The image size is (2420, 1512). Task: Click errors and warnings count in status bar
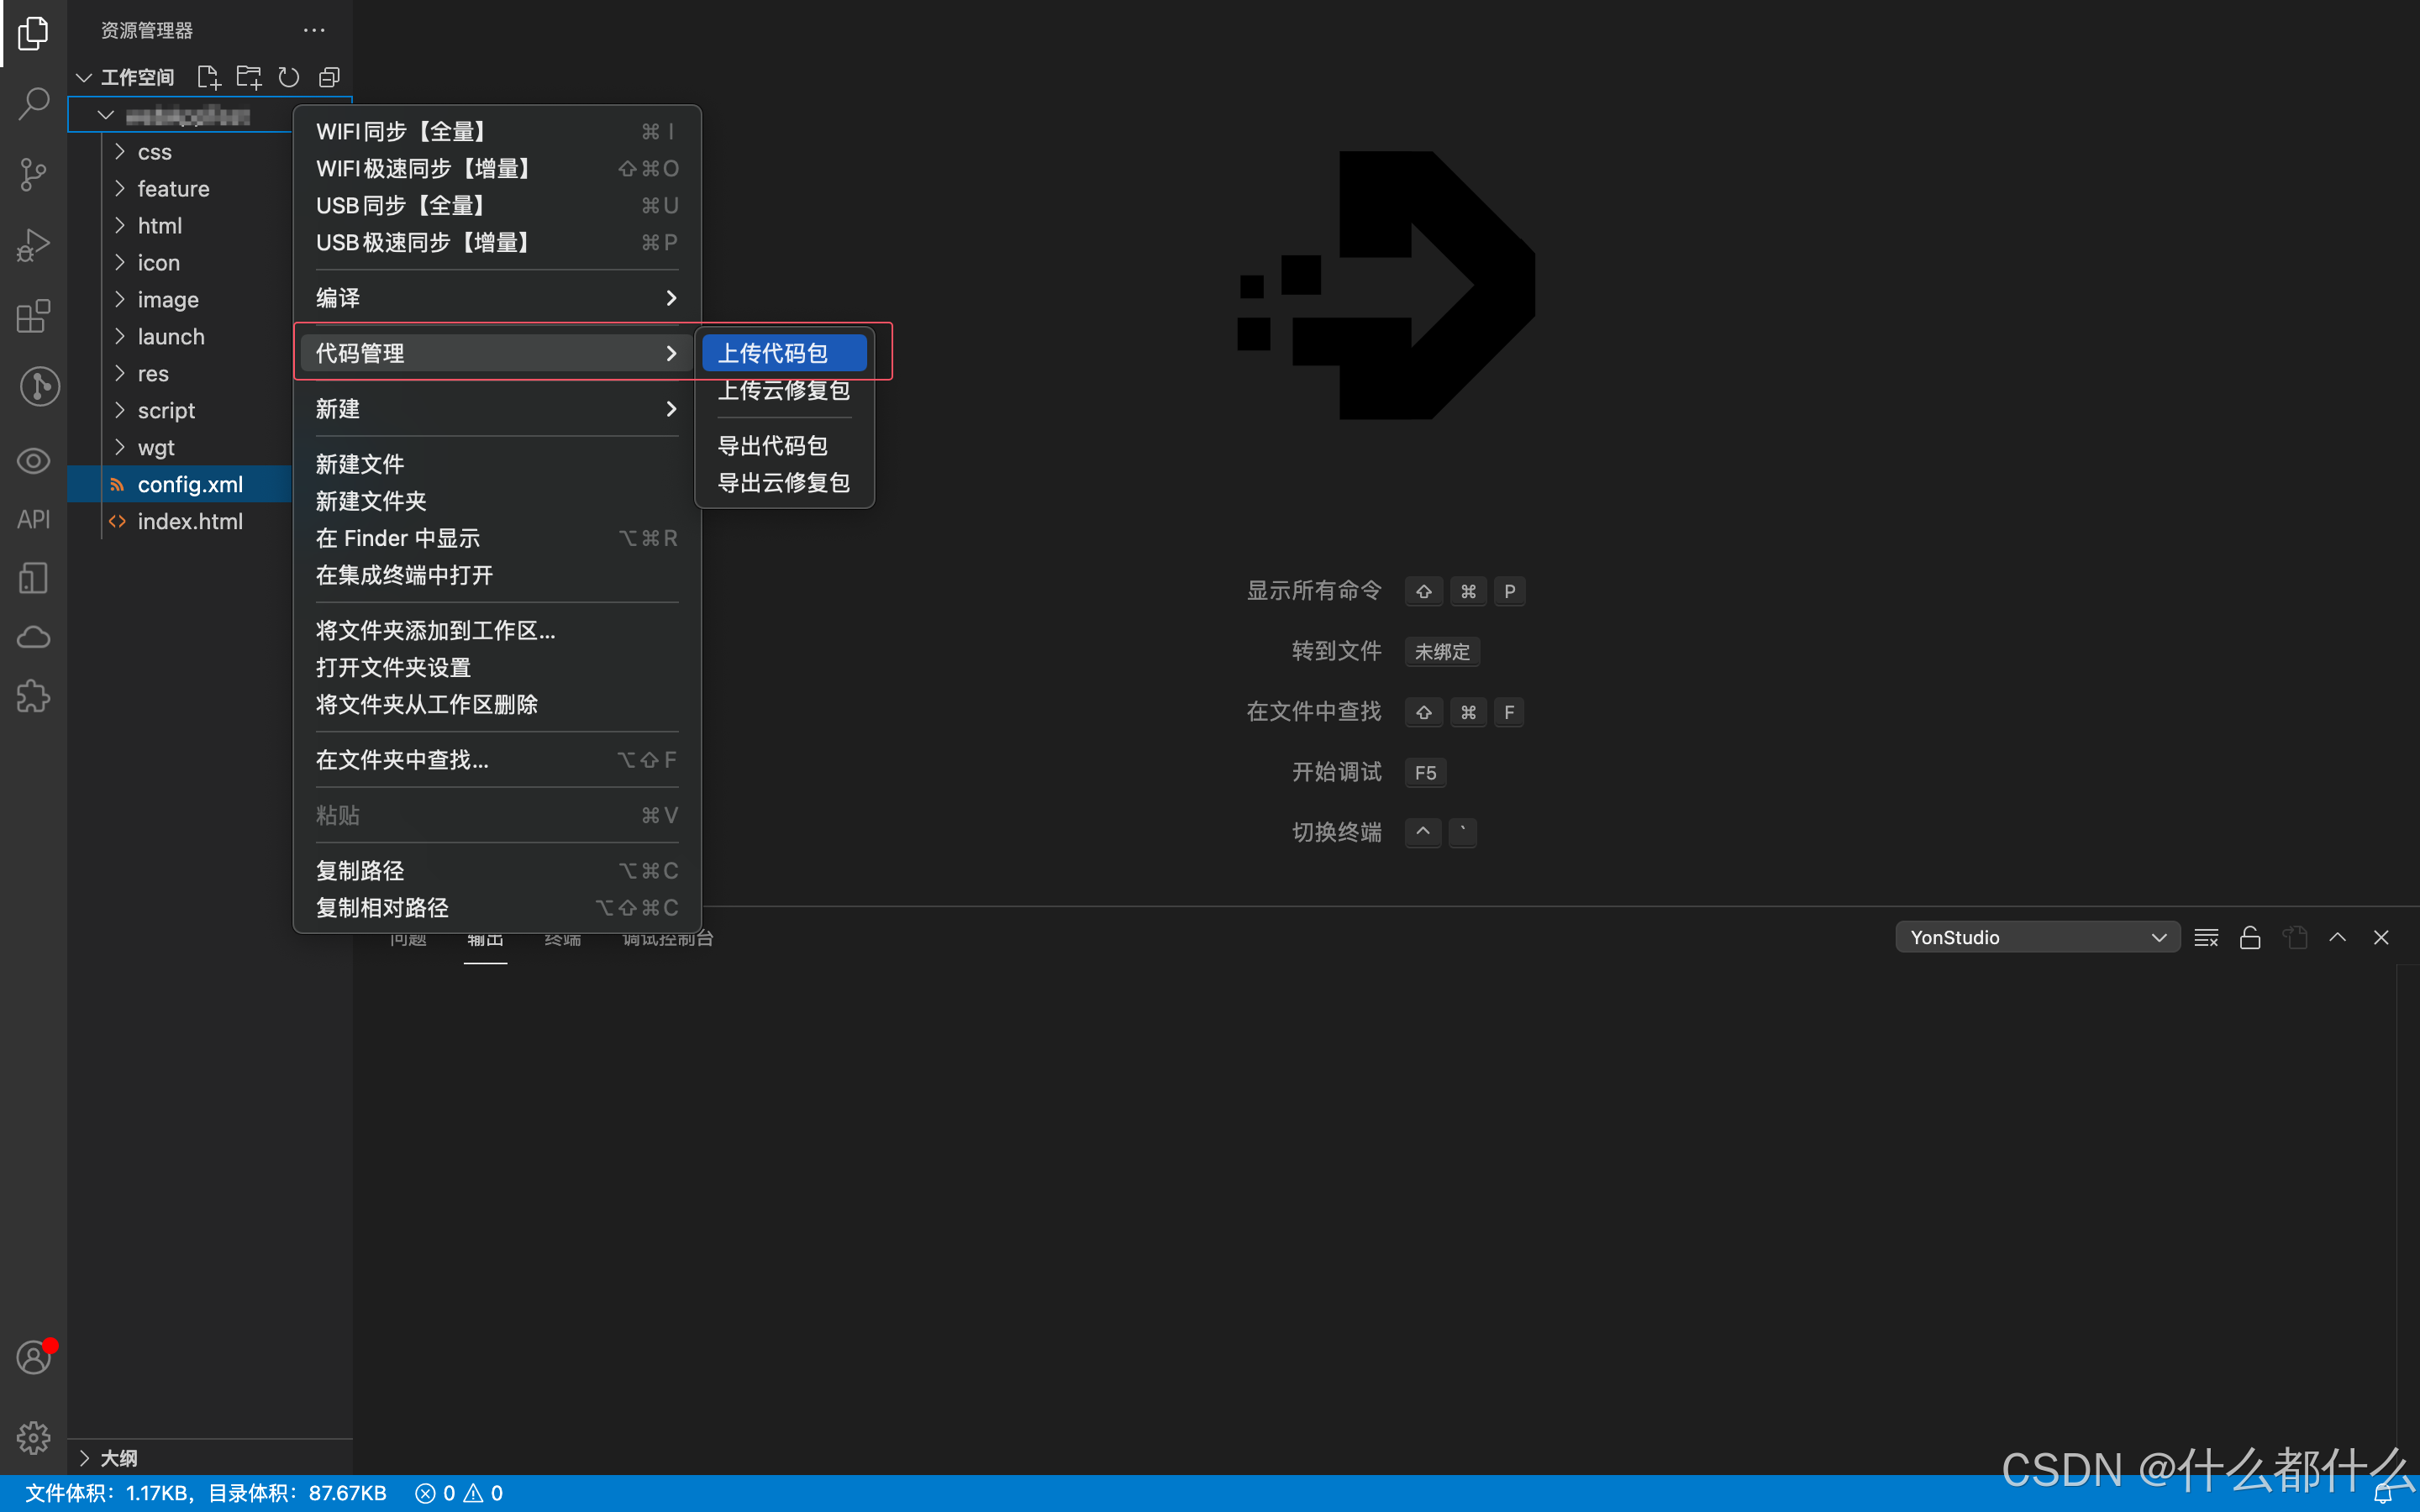coord(459,1493)
